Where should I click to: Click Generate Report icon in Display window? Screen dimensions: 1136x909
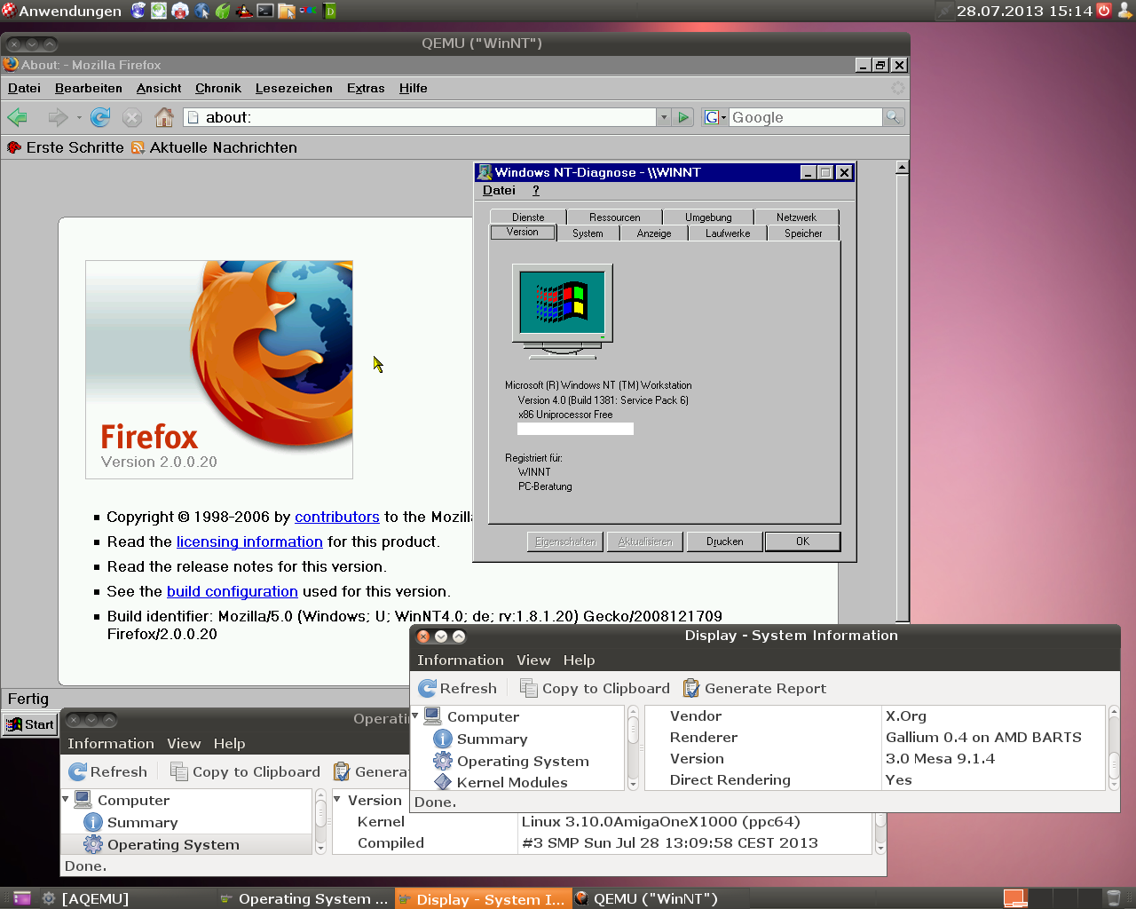[x=691, y=689]
